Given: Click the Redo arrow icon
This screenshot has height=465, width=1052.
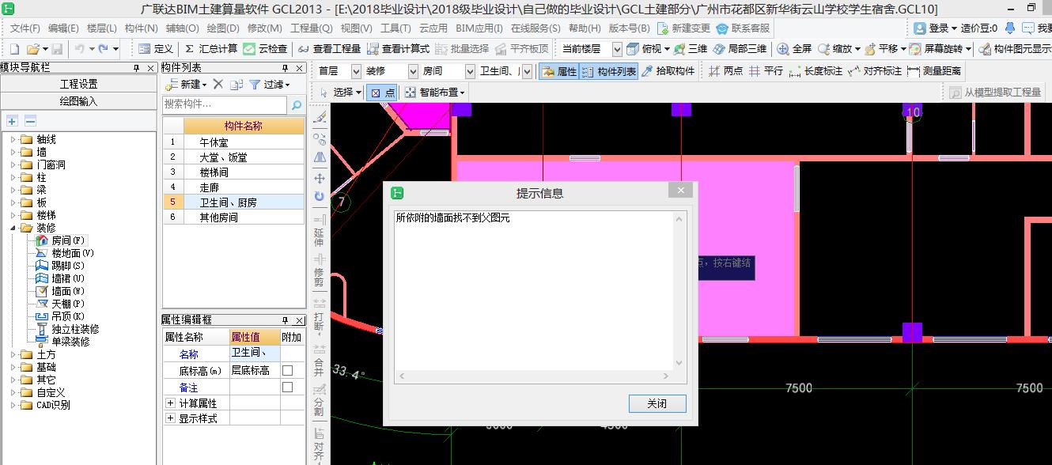Looking at the screenshot, I should (x=104, y=49).
